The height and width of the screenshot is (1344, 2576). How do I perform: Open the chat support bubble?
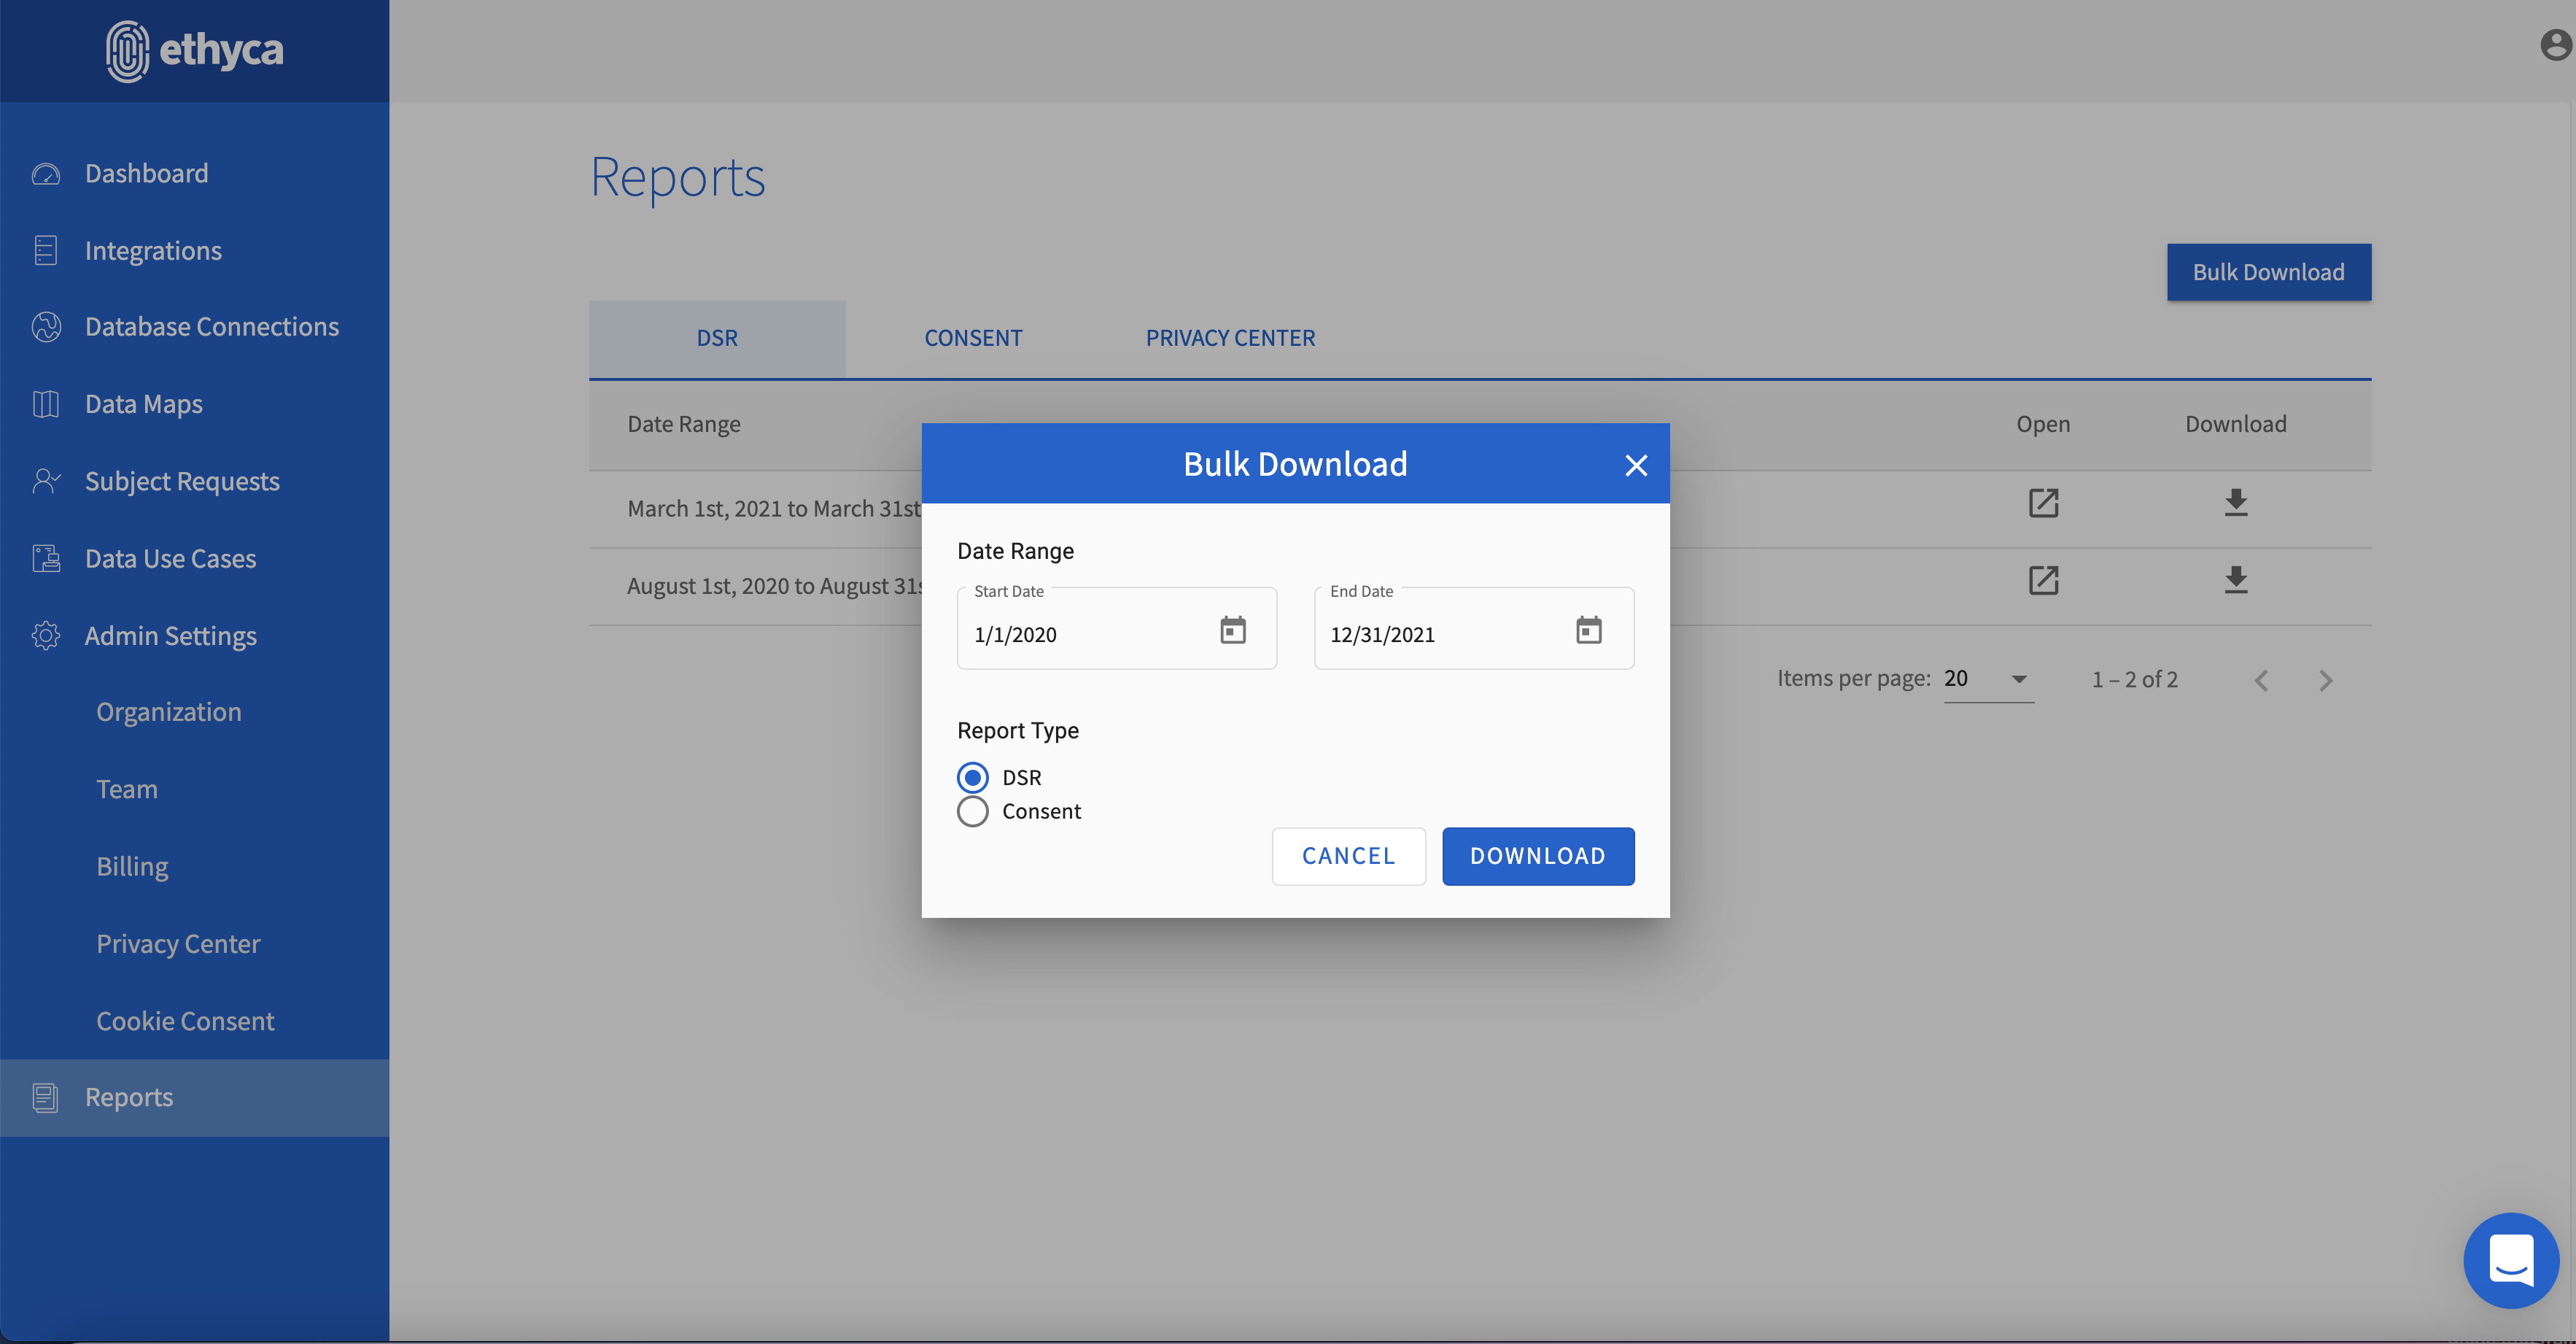[2510, 1260]
